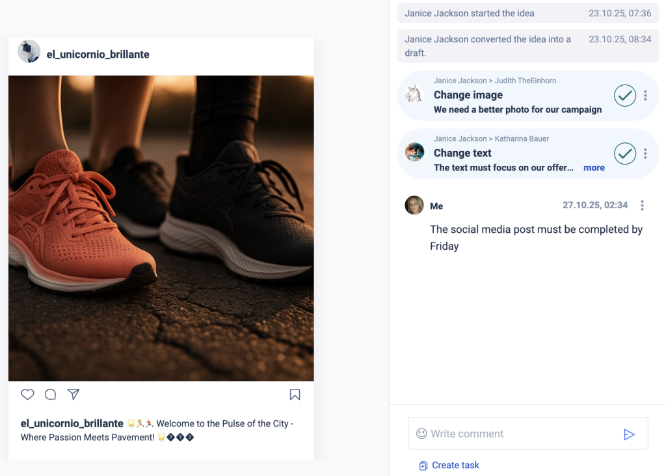The width and height of the screenshot is (666, 476).
Task: Expand the truncated Change text description with more
Action: pos(594,167)
